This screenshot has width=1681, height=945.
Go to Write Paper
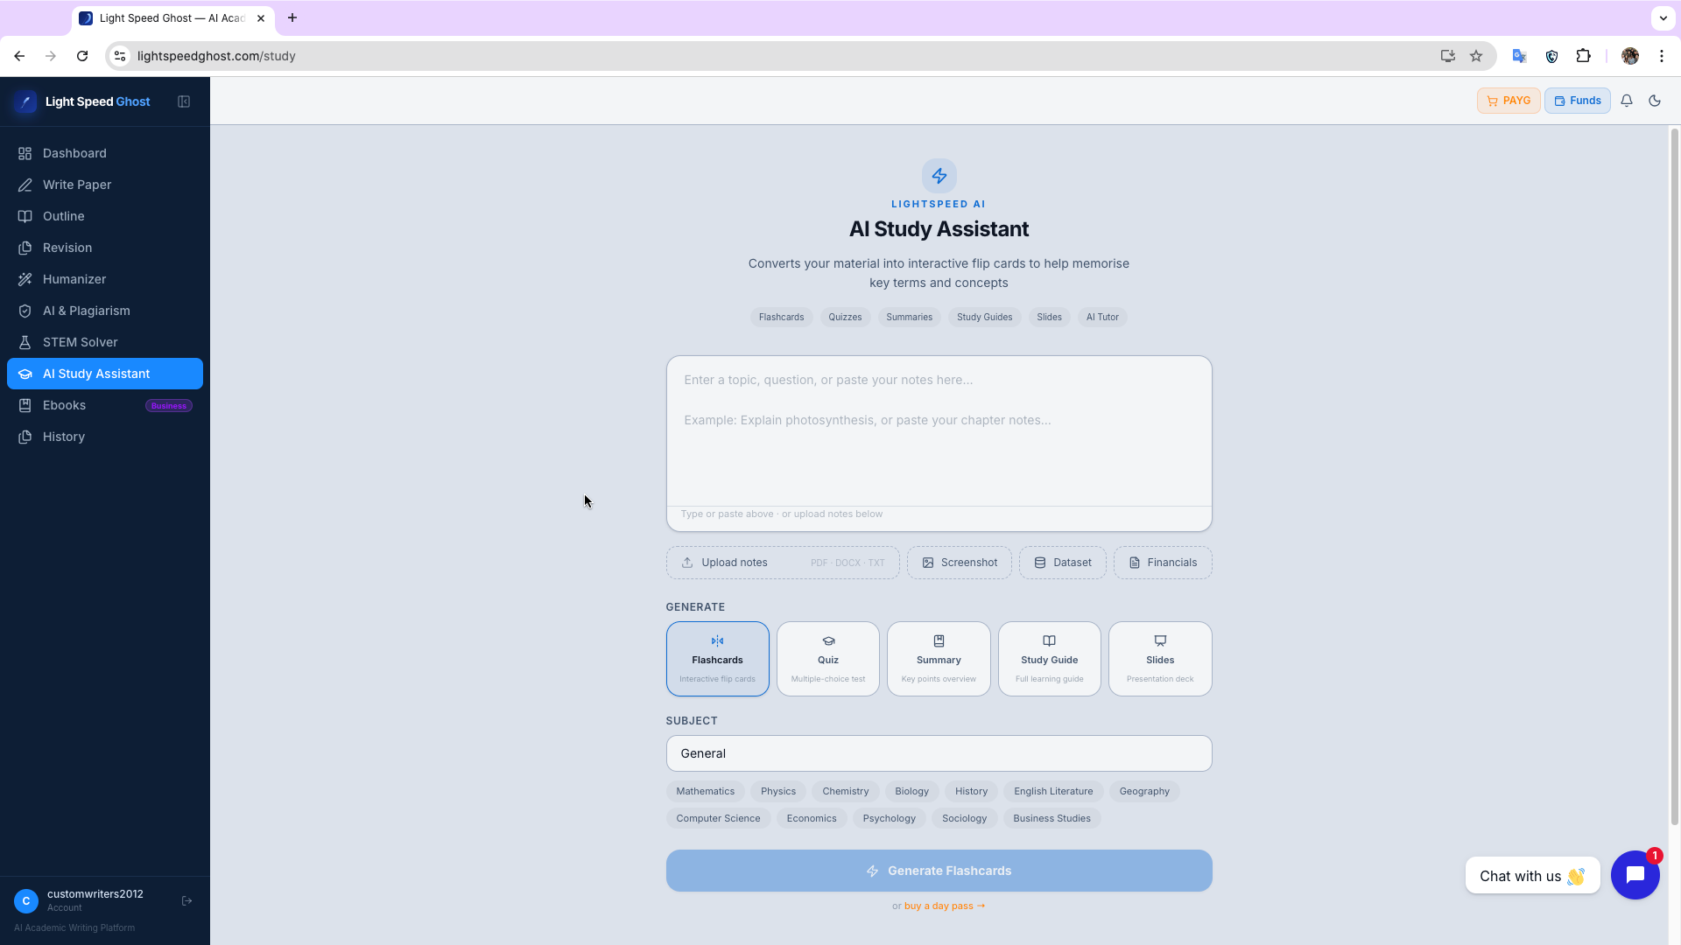click(x=105, y=185)
